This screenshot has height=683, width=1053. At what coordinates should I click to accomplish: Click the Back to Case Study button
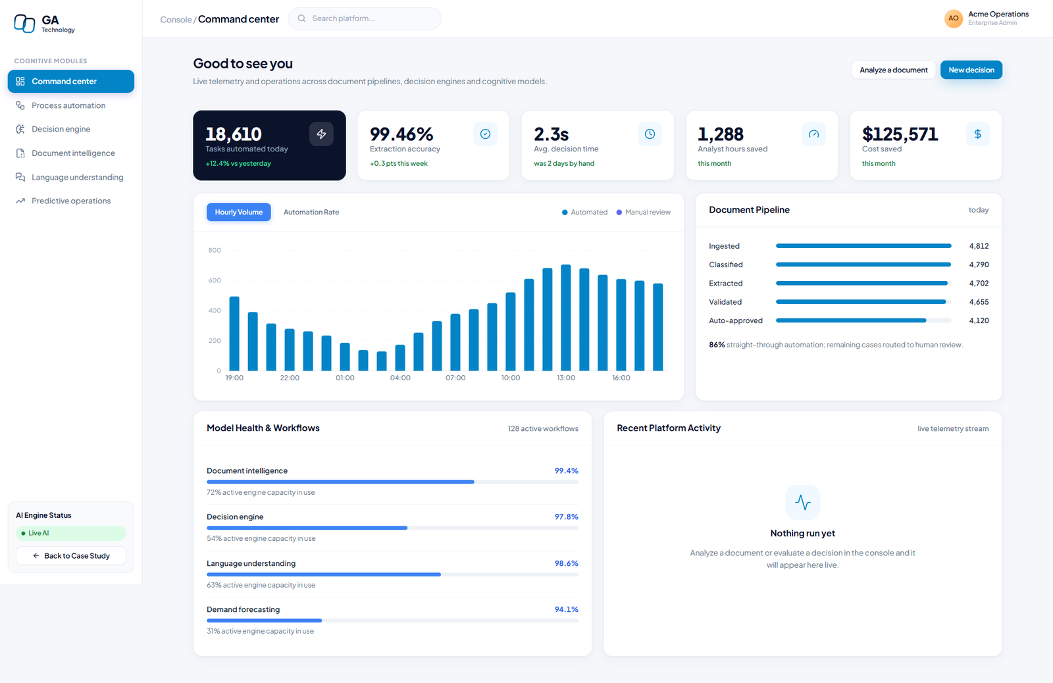coord(71,556)
